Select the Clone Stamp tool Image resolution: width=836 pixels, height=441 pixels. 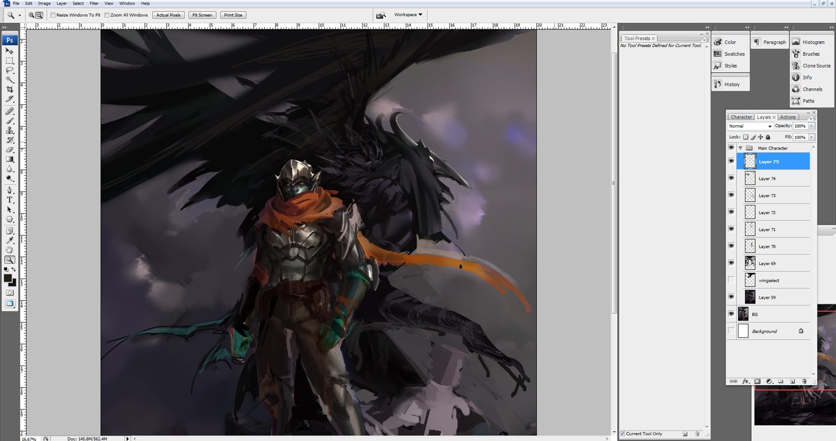point(10,131)
